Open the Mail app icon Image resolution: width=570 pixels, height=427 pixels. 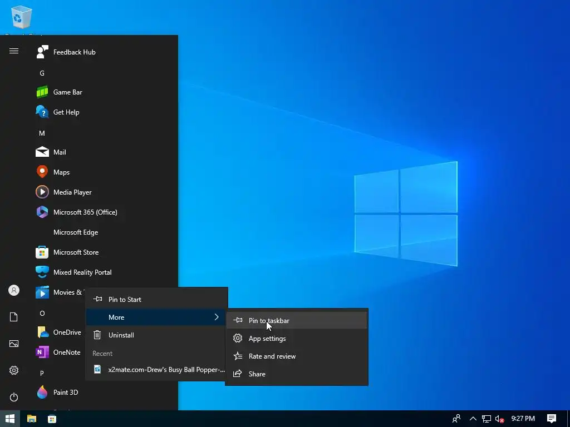[x=42, y=152]
